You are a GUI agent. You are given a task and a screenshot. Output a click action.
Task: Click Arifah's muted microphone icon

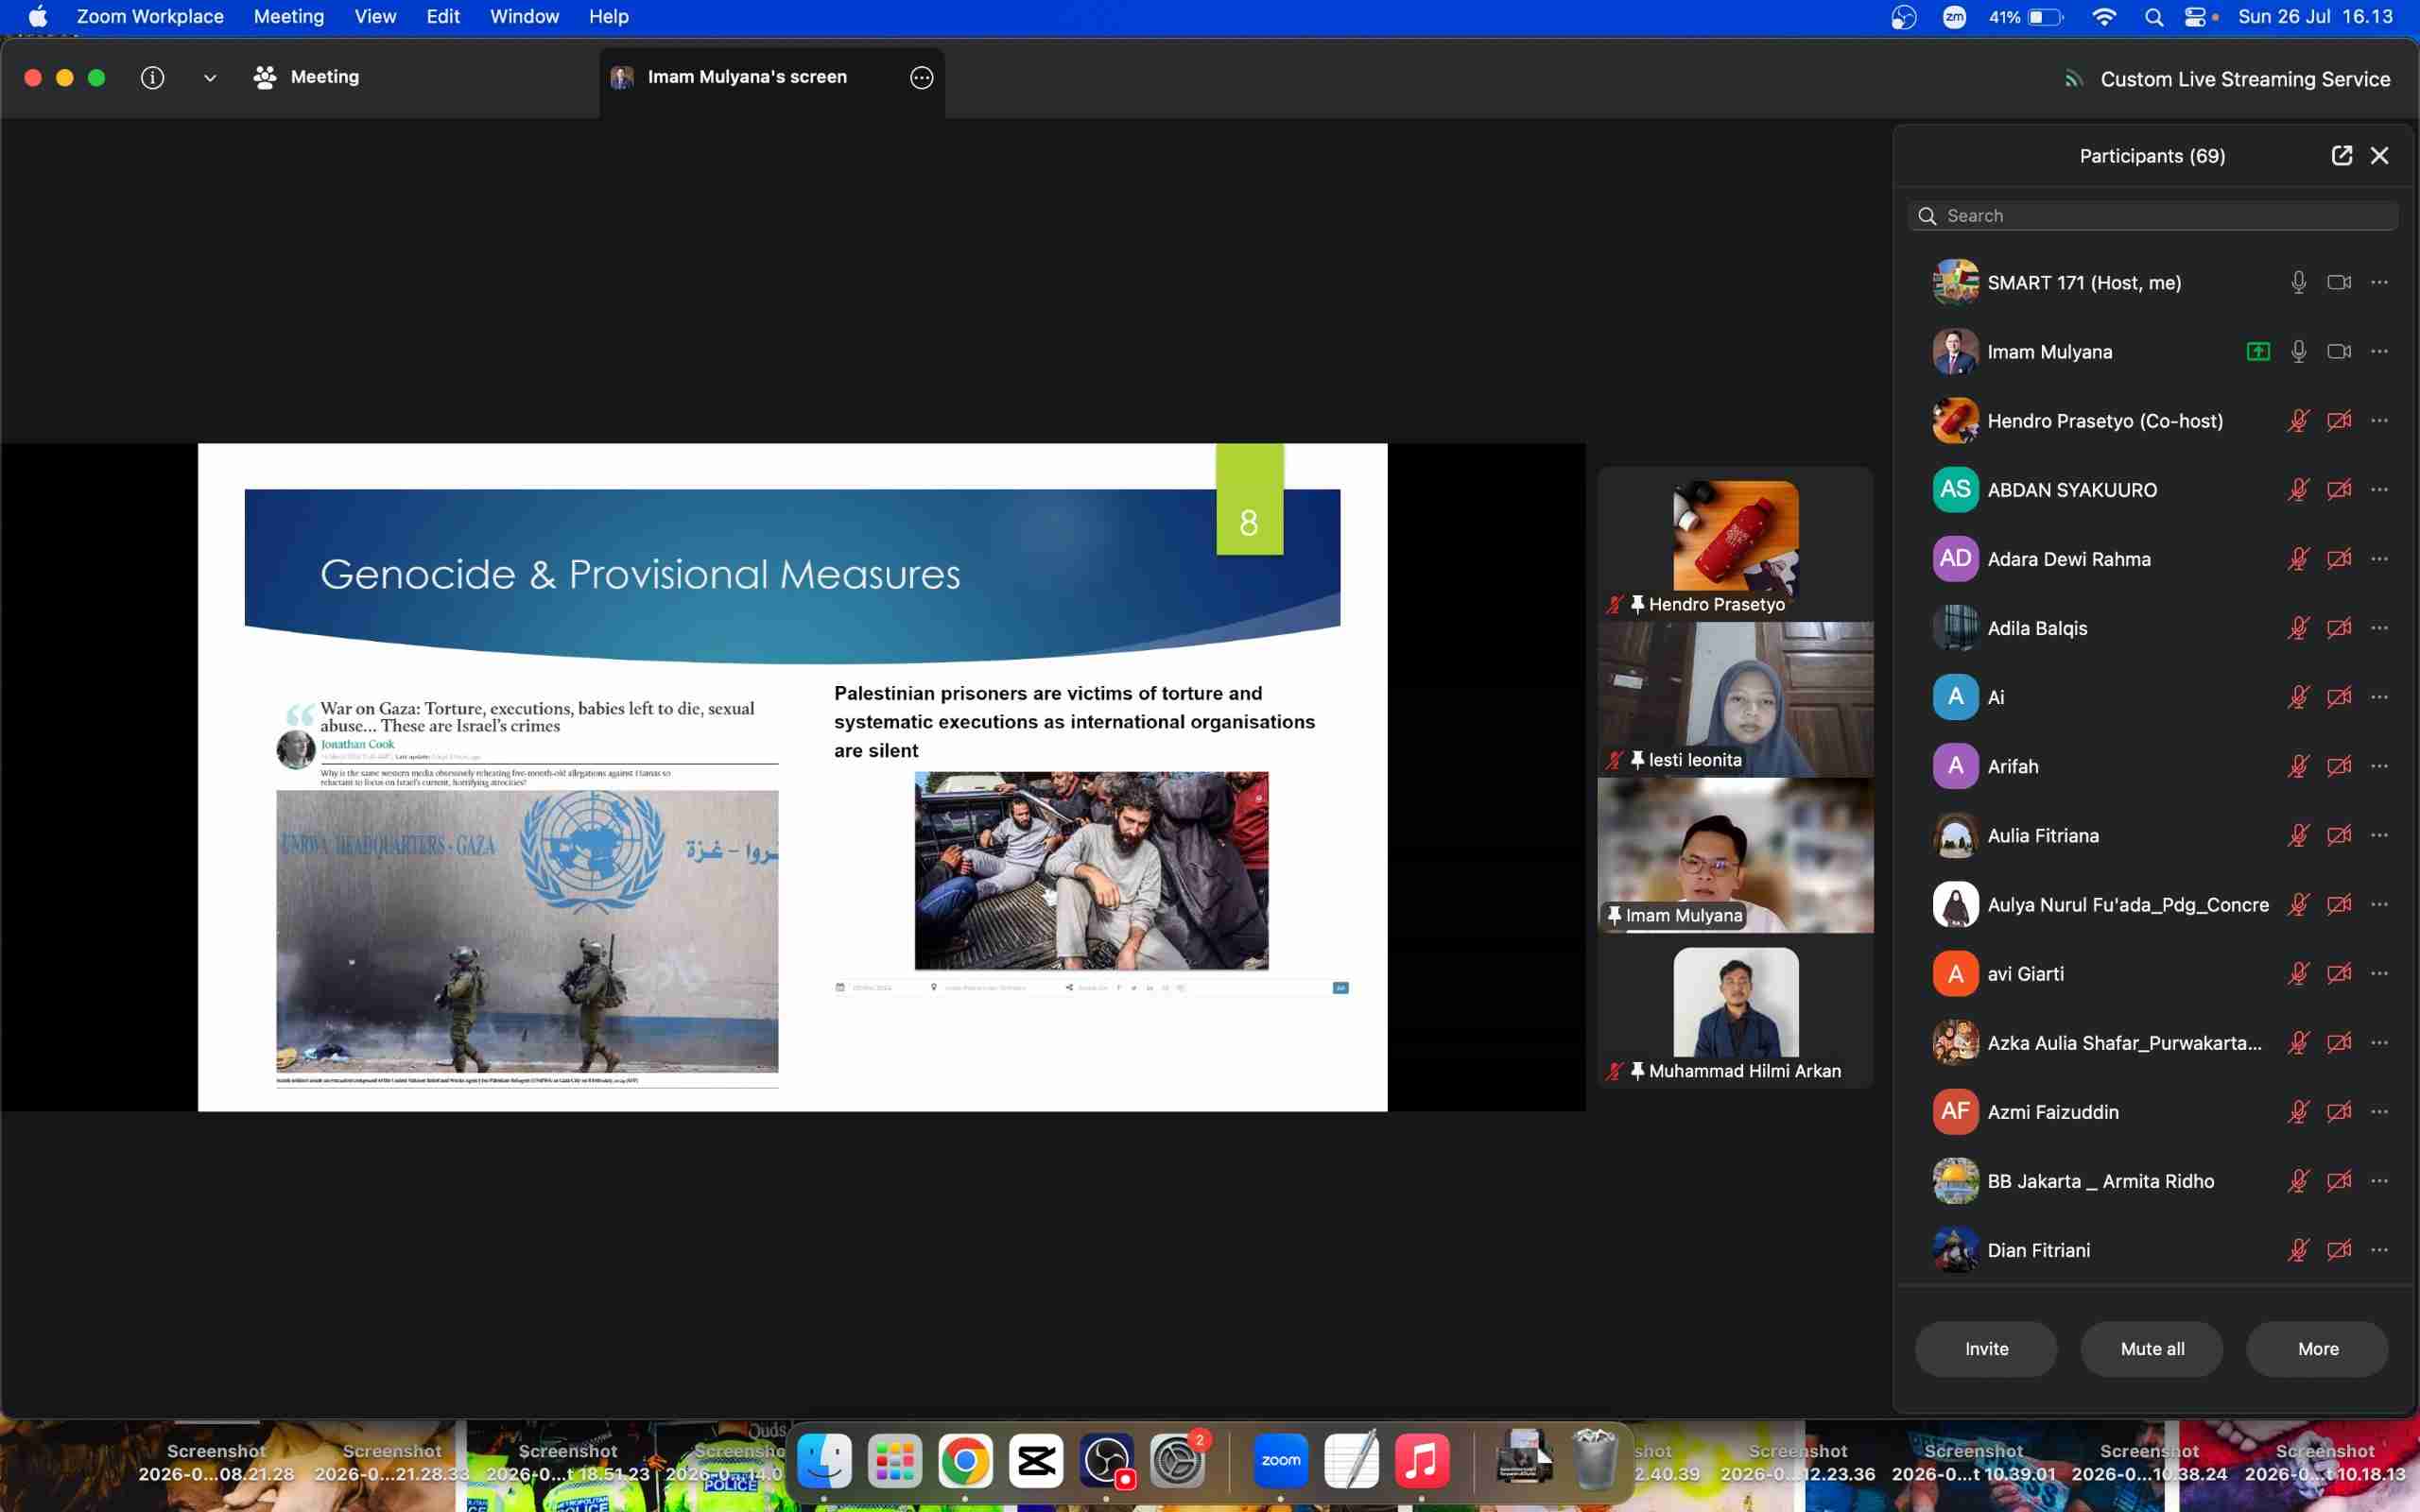[2298, 766]
